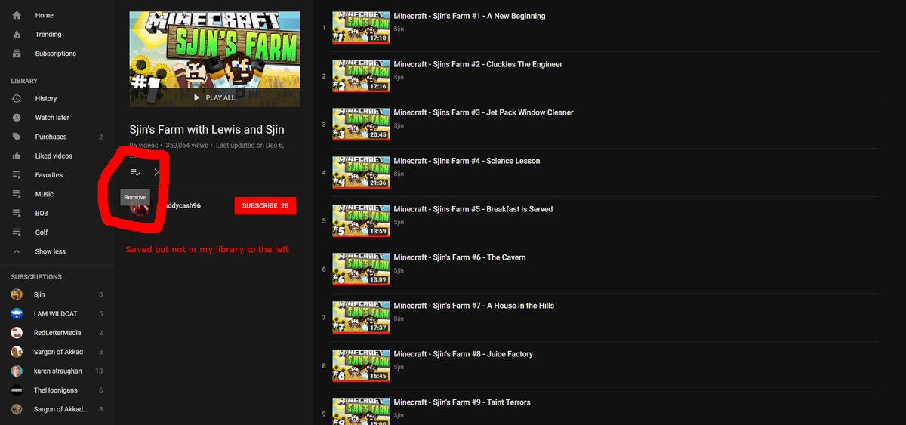Viewport: 906px width, 425px height.
Task: Open thumbnail of Sjin's Farm #5 video
Action: click(361, 220)
